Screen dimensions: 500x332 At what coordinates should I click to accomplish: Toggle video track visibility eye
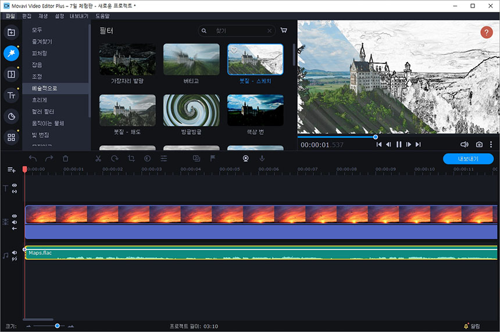click(15, 216)
